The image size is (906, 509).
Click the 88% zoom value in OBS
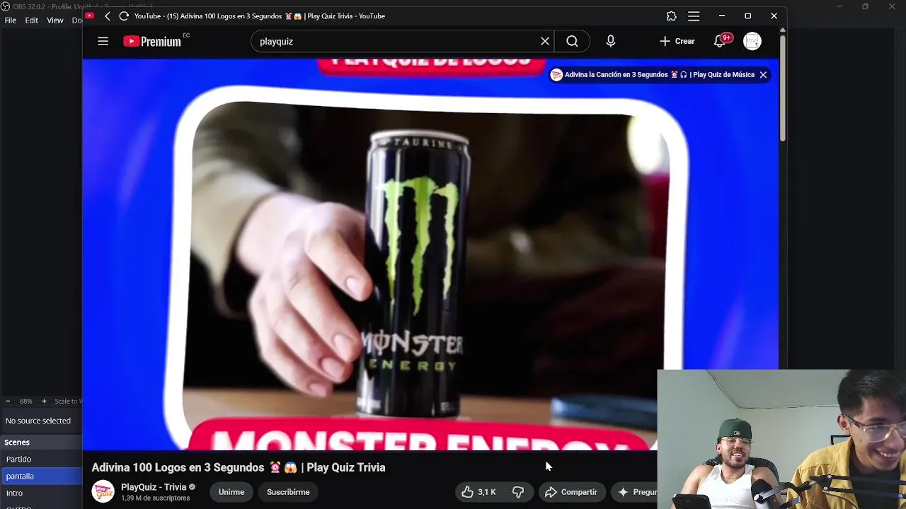[26, 401]
